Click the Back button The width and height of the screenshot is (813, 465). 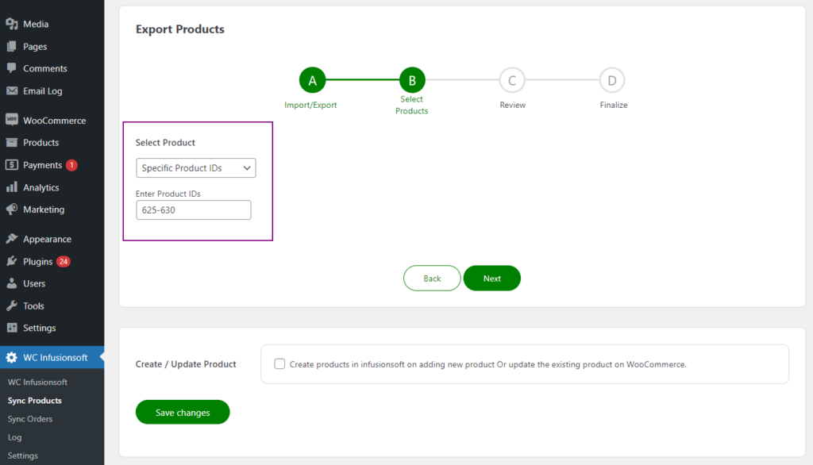click(x=432, y=279)
